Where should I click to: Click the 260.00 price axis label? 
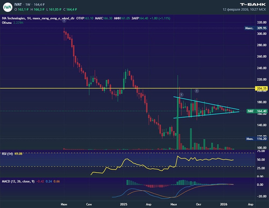click(x=262, y=56)
